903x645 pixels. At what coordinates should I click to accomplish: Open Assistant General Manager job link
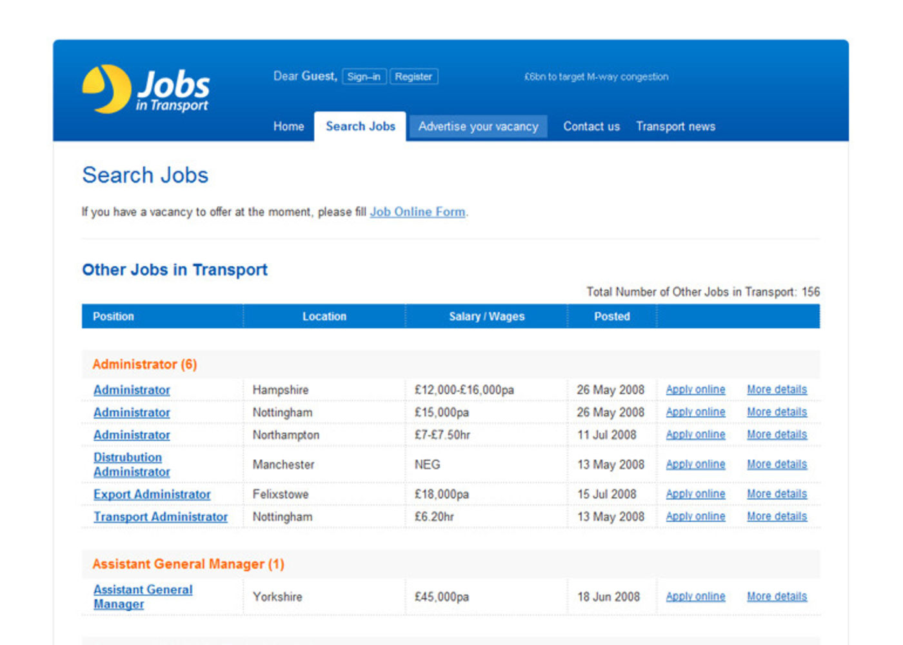click(143, 597)
